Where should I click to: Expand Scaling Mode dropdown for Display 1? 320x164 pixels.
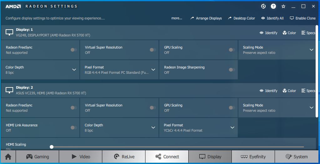312,50
